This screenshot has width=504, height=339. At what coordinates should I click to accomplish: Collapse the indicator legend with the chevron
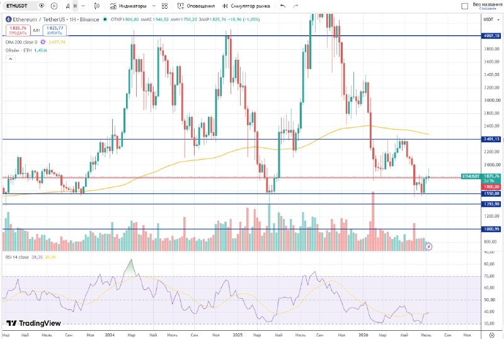tap(10, 58)
